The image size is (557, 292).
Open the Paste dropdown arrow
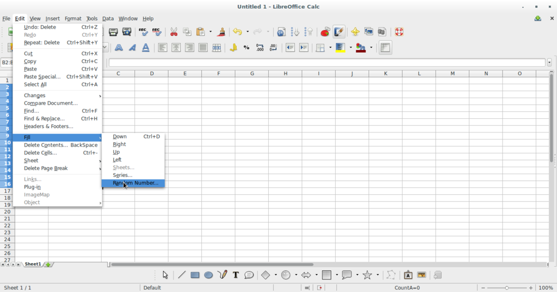211,32
